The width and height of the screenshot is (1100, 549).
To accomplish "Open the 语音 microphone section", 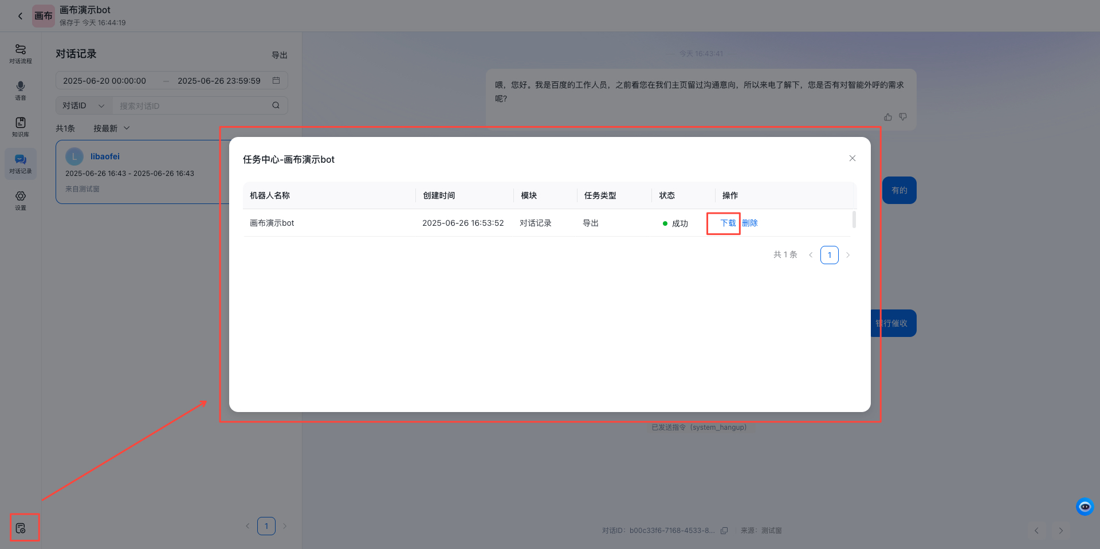I will click(x=21, y=90).
